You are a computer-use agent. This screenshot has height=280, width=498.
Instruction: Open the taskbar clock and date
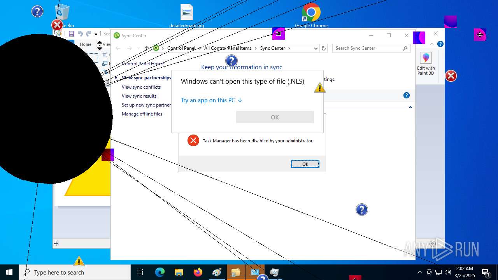[x=465, y=272]
